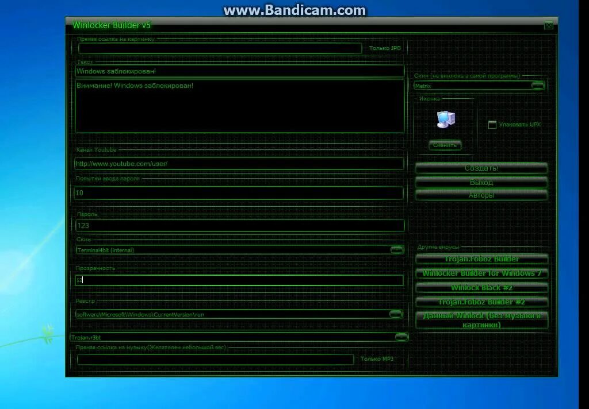Viewport: 589px width, 409px height.
Task: Click the computer icon preview in Иконка group
Action: click(446, 119)
